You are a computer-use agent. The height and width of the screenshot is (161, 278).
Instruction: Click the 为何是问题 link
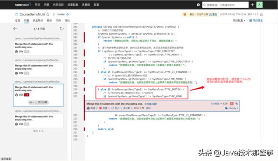[x=151, y=104]
